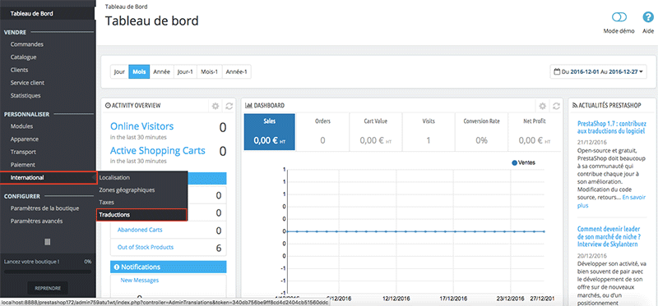Select the Orders dashboard tab
The width and height of the screenshot is (658, 306).
[322, 131]
